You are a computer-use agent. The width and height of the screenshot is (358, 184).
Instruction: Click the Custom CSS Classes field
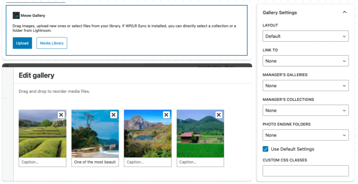click(306, 171)
